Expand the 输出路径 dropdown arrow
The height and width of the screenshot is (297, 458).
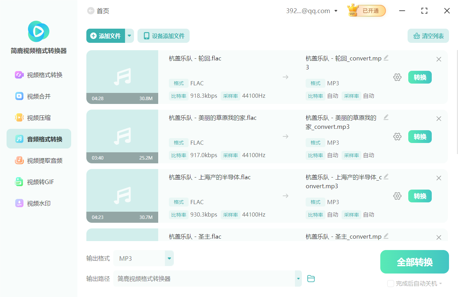click(x=298, y=279)
